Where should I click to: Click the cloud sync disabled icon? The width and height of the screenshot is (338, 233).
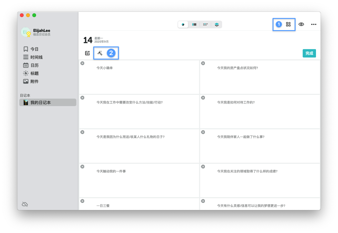[x=25, y=204]
